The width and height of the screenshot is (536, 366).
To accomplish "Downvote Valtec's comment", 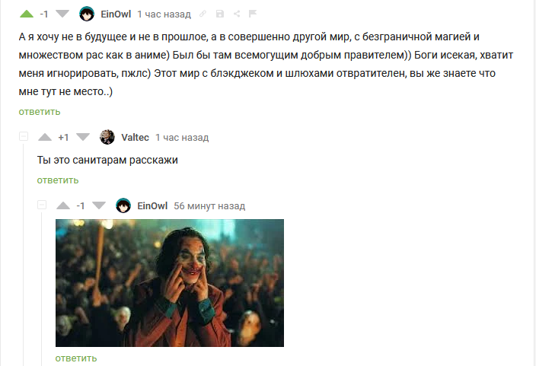I will point(83,137).
